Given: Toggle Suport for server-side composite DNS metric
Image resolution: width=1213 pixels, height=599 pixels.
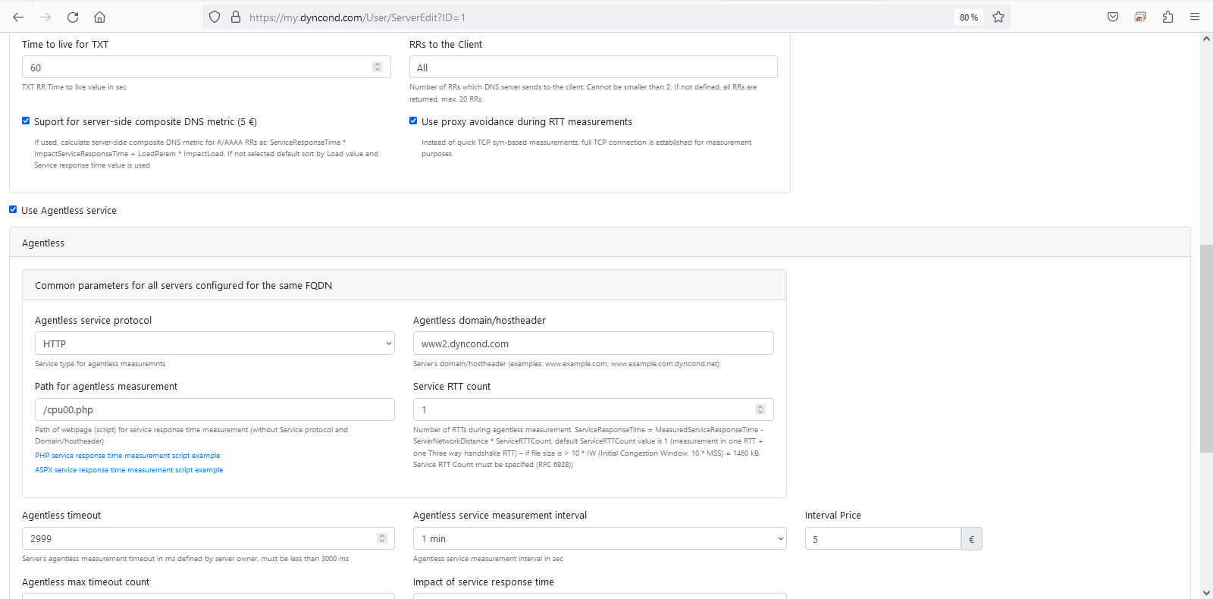Looking at the screenshot, I should pos(26,121).
